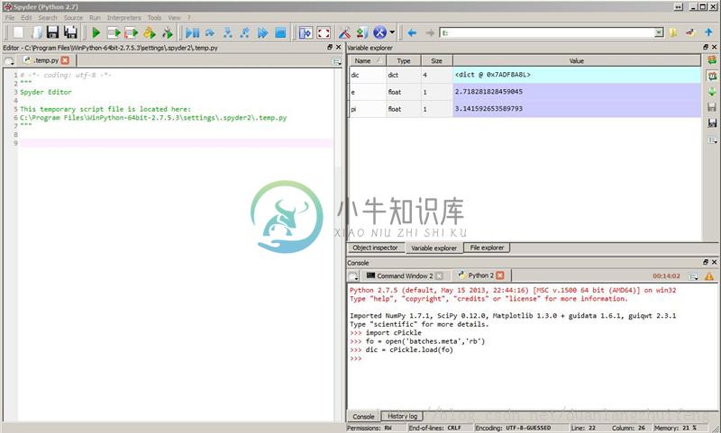This screenshot has height=433, width=721.
Task: Open working directory combo box dropdown
Action: 659,32
